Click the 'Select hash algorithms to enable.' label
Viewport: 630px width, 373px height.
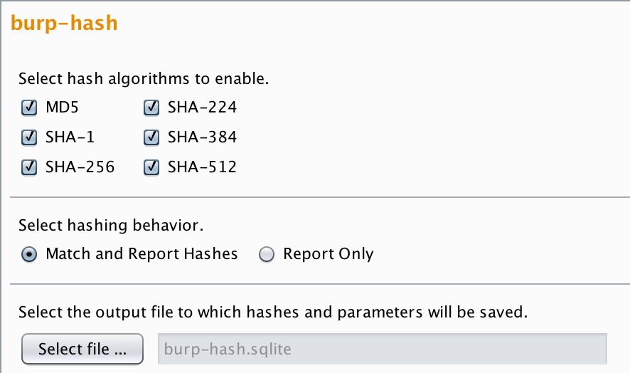144,78
